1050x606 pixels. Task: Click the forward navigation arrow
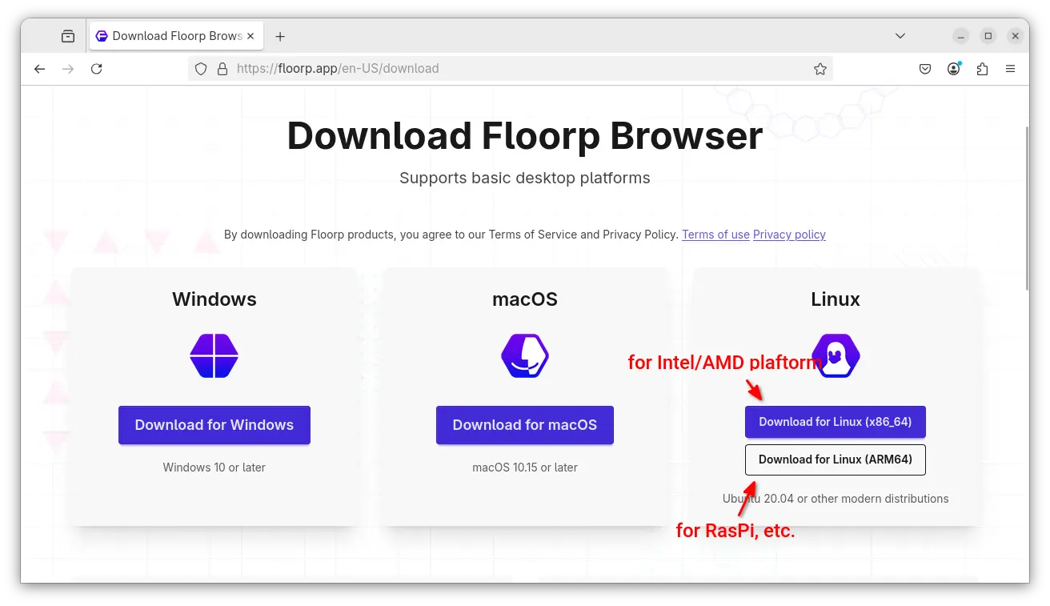(68, 69)
